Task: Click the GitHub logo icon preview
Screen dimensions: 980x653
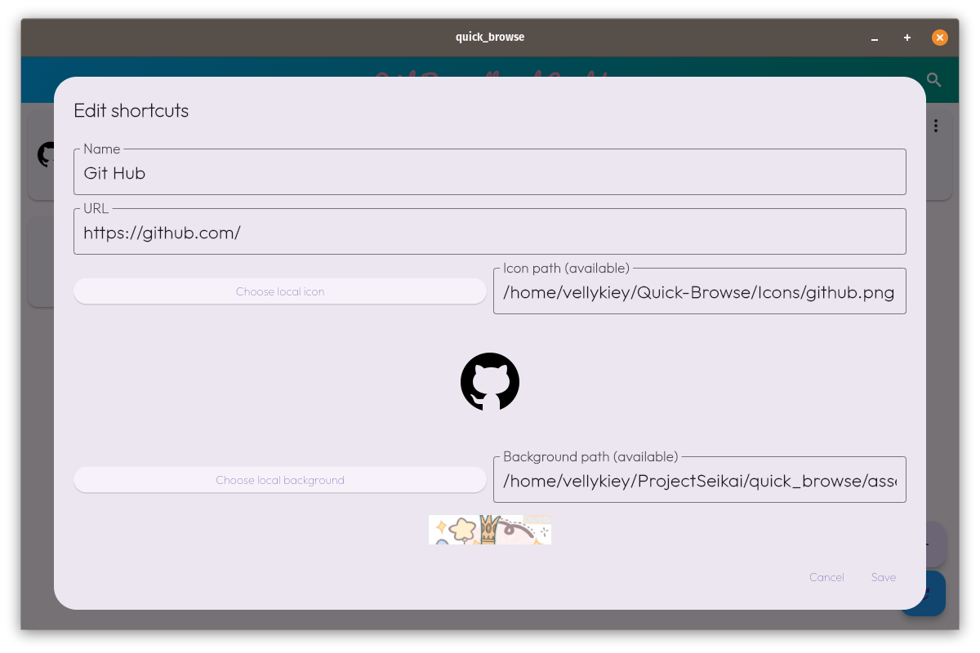Action: coord(490,382)
